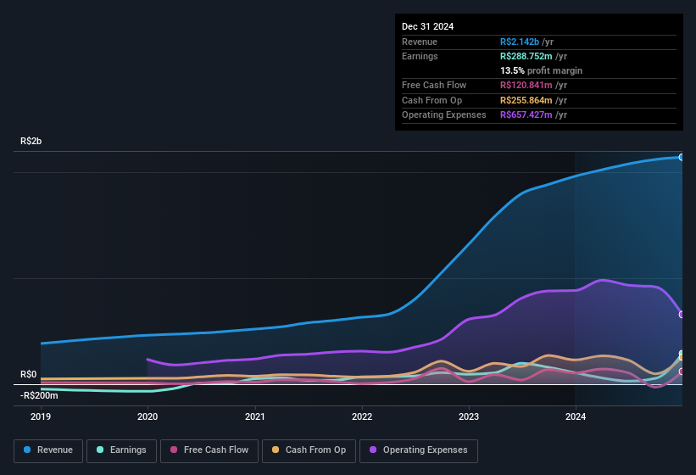Image resolution: width=696 pixels, height=475 pixels.
Task: Click the 2024 x-axis label
Action: (576, 416)
